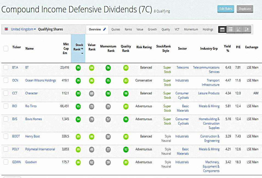Click the Duplicate button
Viewport: 262px width, 178px height.
(245, 9)
